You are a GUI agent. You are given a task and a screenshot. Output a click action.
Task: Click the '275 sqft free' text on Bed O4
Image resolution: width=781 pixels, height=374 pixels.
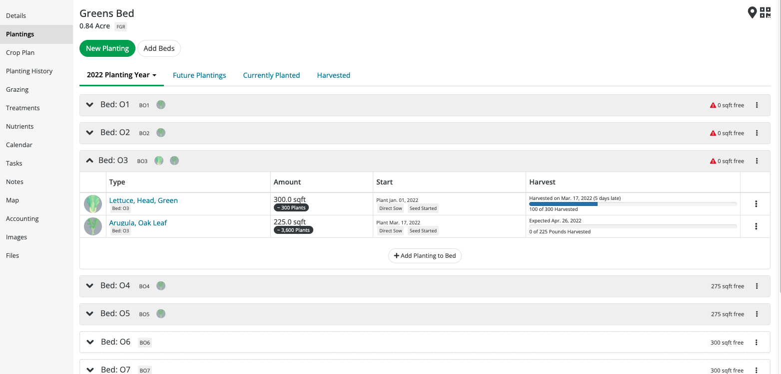728,286
